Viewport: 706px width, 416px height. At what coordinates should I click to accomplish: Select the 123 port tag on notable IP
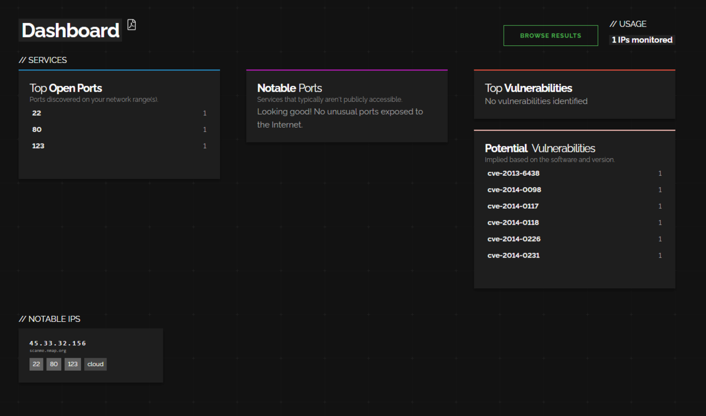point(73,364)
